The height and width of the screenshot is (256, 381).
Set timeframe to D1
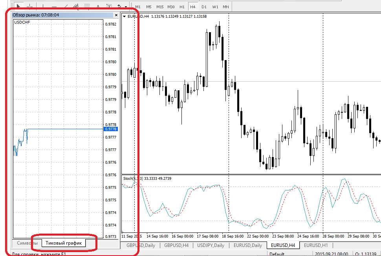204,7
